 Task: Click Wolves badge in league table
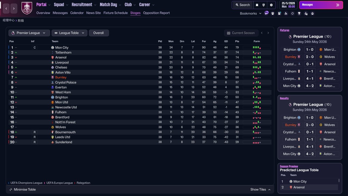[52, 127]
